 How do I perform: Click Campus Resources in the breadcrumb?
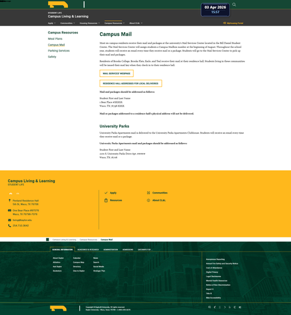coord(88,239)
